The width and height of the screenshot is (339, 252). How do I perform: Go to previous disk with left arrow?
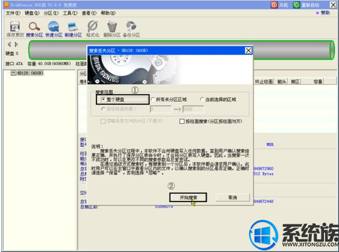pyautogui.click(x=9, y=45)
